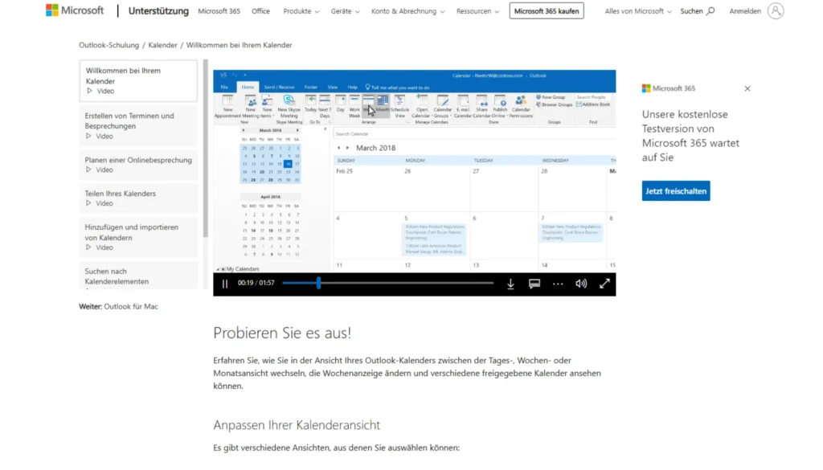Viewport: 823px width, 470px height.
Task: Click the Microsoft logo
Action: [x=75, y=10]
